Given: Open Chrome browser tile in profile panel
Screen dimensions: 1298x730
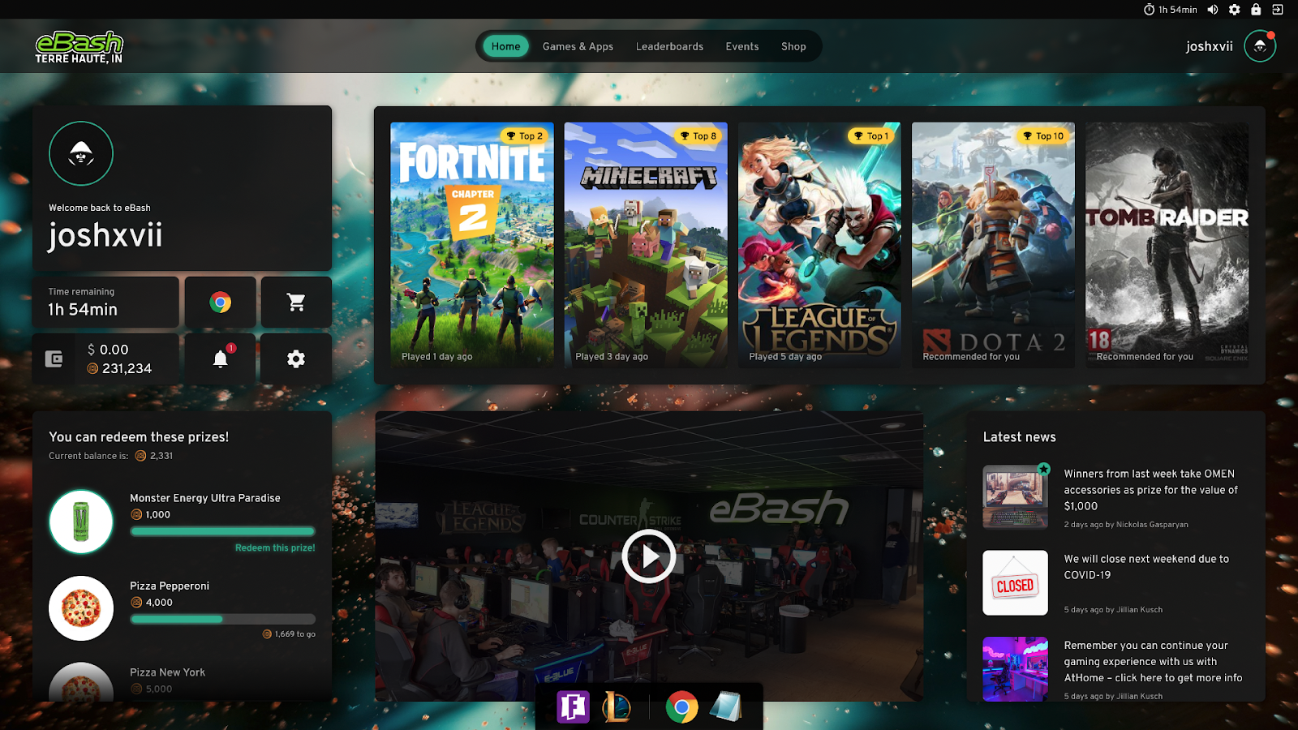Looking at the screenshot, I should (x=220, y=303).
